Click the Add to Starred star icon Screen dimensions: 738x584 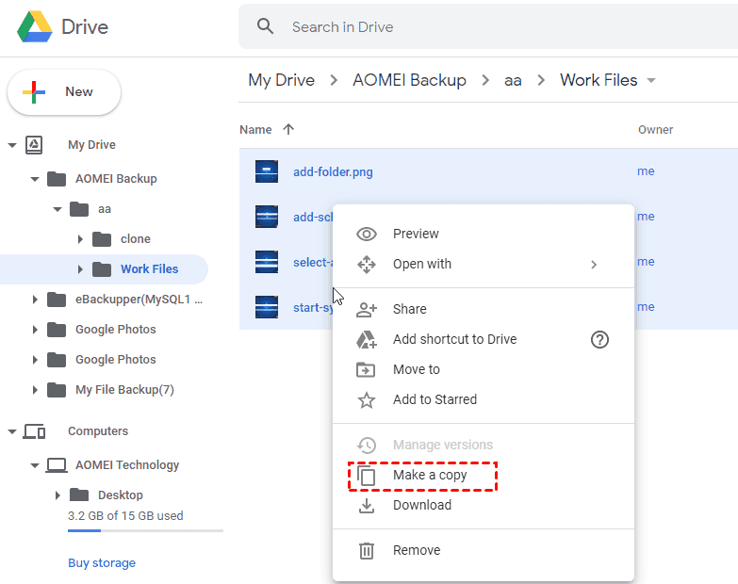pyautogui.click(x=367, y=399)
